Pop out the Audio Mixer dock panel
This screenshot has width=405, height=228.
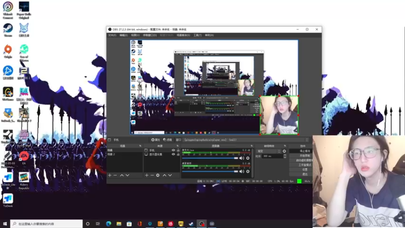point(251,146)
